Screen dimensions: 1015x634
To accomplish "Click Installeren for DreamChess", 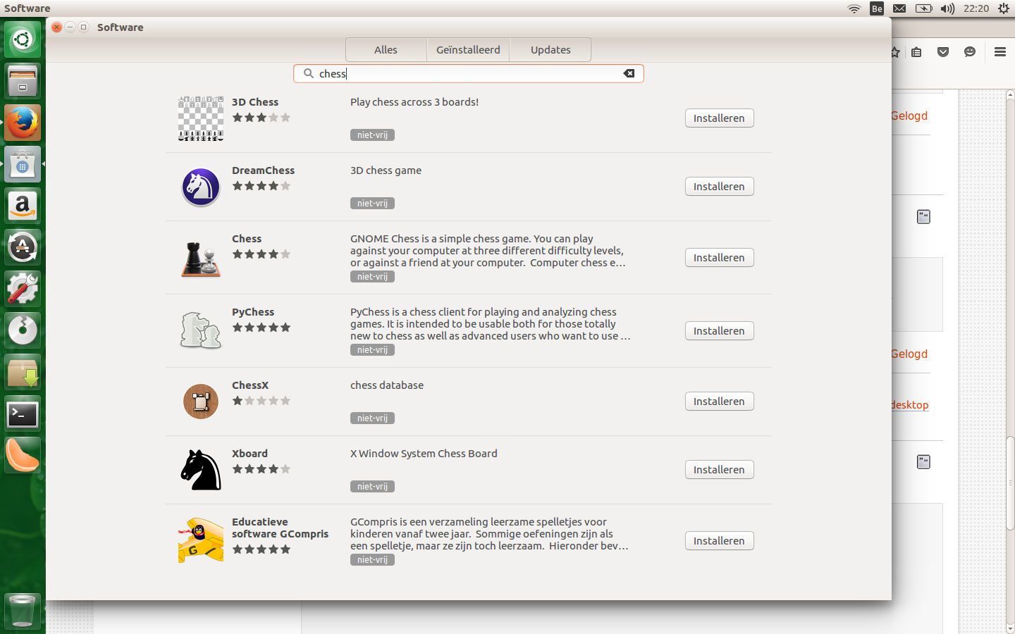I will tap(719, 187).
